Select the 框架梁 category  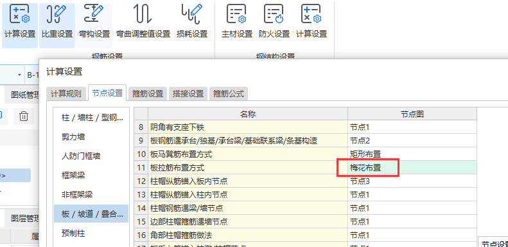pos(91,175)
